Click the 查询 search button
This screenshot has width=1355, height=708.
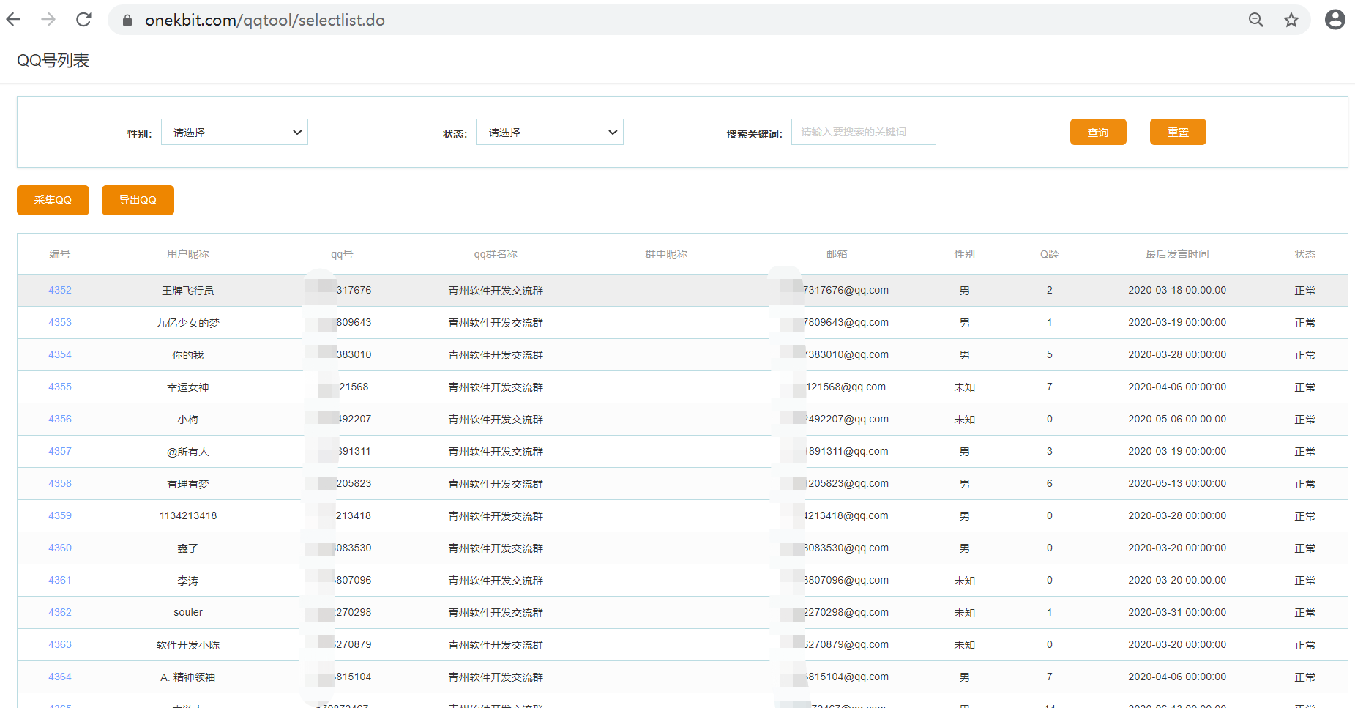click(1097, 132)
